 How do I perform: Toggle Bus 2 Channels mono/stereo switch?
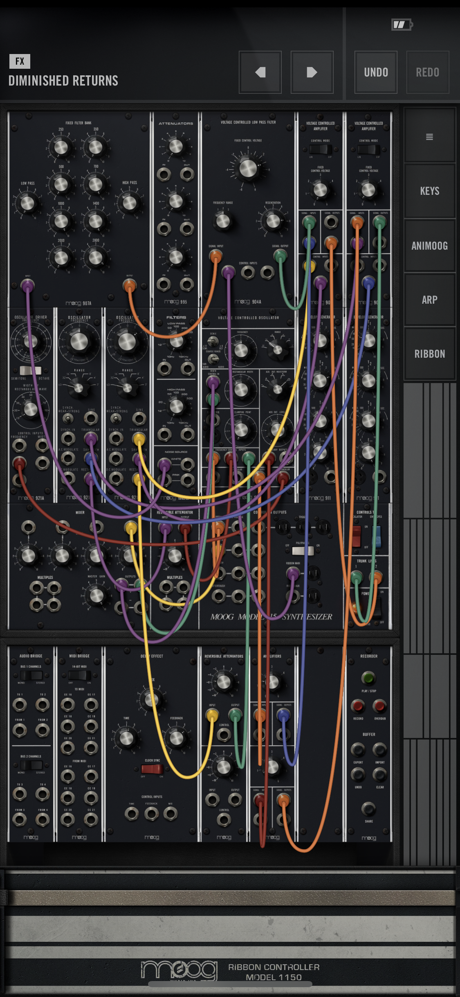(x=31, y=765)
